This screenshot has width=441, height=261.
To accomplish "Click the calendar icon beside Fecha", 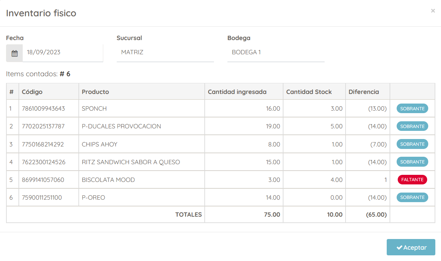I will coord(15,54).
